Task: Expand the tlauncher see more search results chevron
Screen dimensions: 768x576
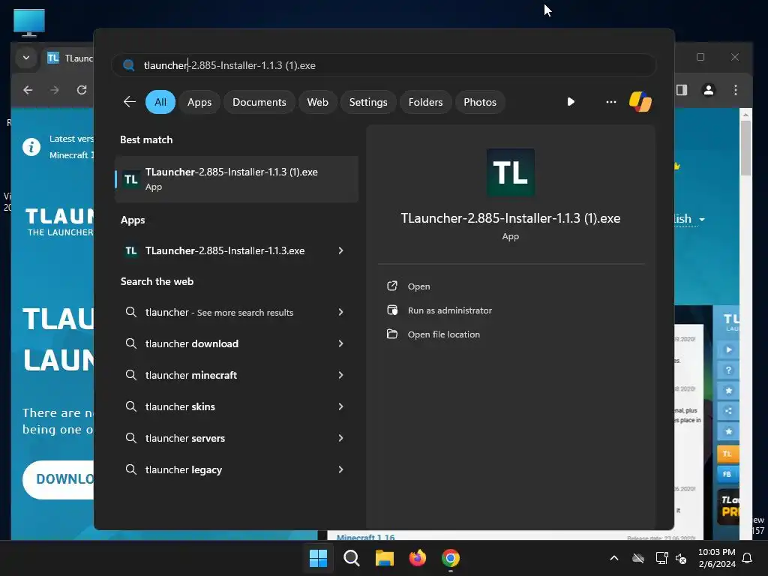Action: point(341,312)
